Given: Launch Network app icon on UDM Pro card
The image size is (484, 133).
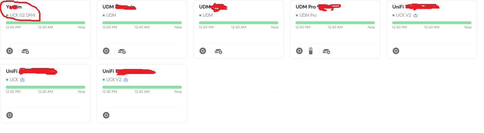Looking at the screenshot, I should pos(299,51).
